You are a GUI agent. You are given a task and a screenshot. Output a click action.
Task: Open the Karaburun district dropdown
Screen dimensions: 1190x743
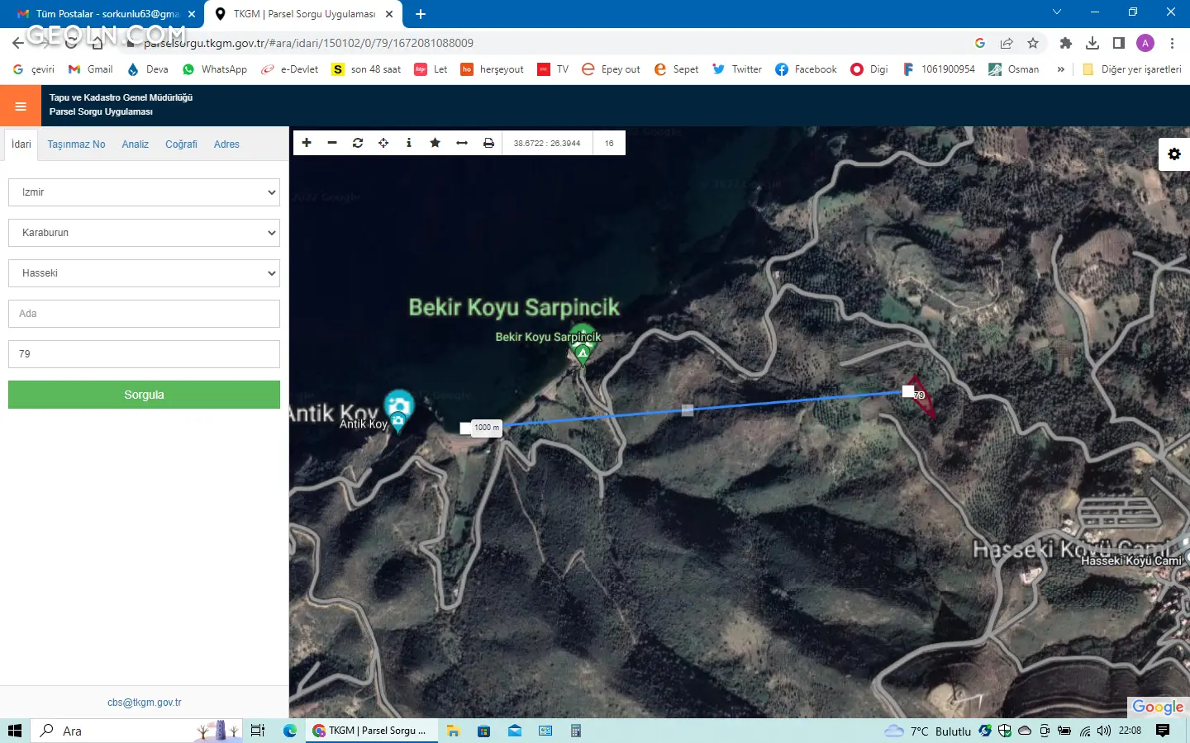coord(144,233)
